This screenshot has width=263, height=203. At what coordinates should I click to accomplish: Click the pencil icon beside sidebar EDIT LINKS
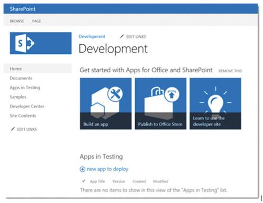pos(13,129)
